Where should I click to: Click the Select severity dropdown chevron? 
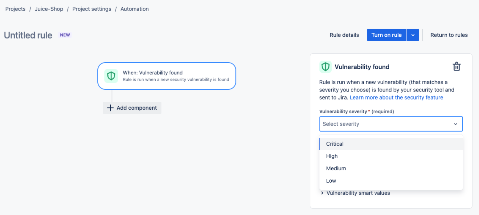(455, 124)
